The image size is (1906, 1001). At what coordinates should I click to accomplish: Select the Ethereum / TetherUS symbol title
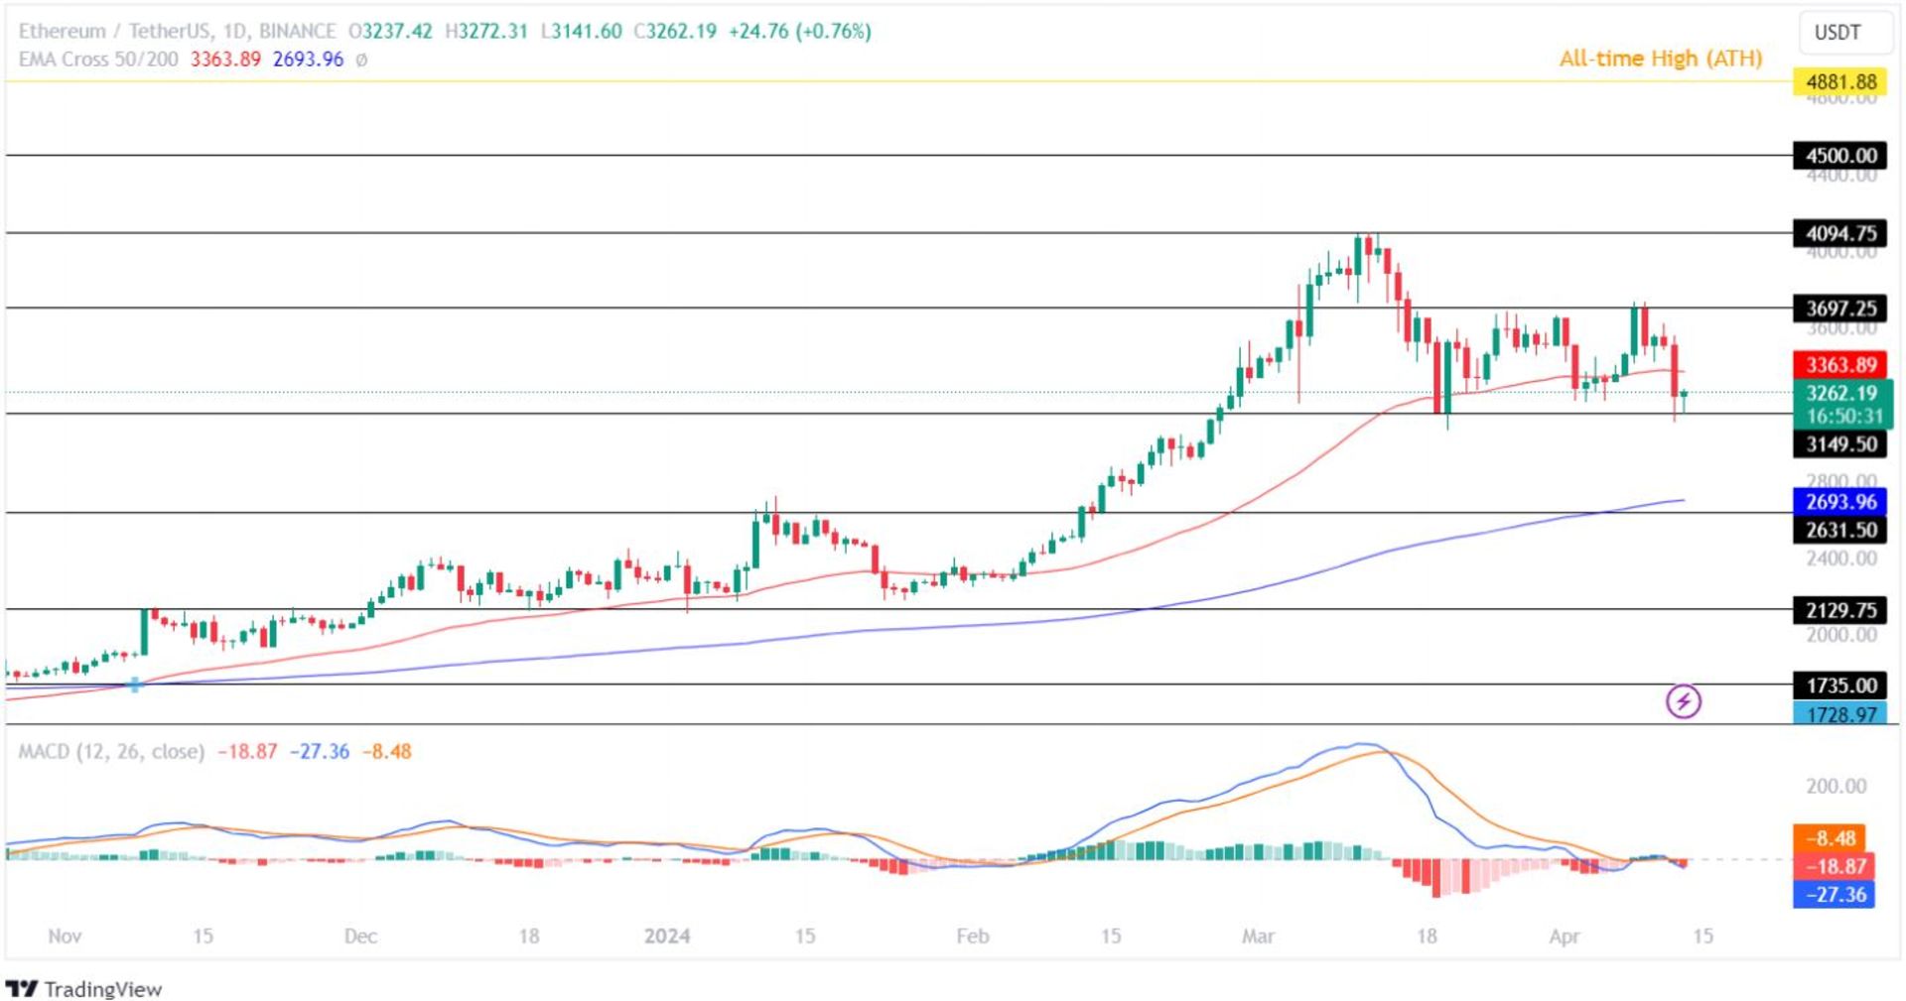[x=177, y=31]
